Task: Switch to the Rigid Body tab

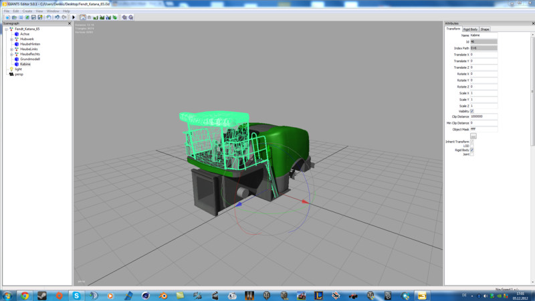Action: (x=470, y=29)
